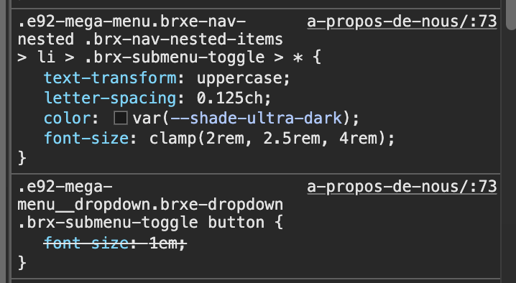516x283 pixels.
Task: Select the struck-through font-size property name
Action: click(x=86, y=243)
